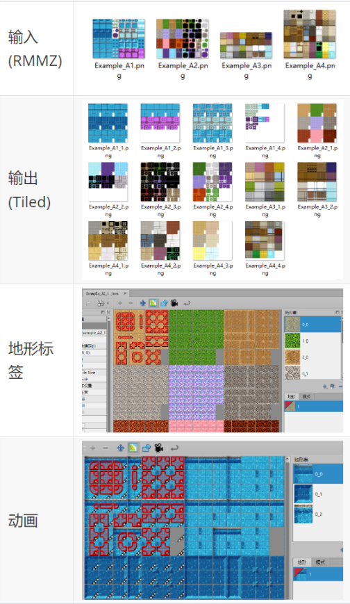Select the Example_A2_2.png output file
The image size is (350, 604).
click(x=108, y=182)
